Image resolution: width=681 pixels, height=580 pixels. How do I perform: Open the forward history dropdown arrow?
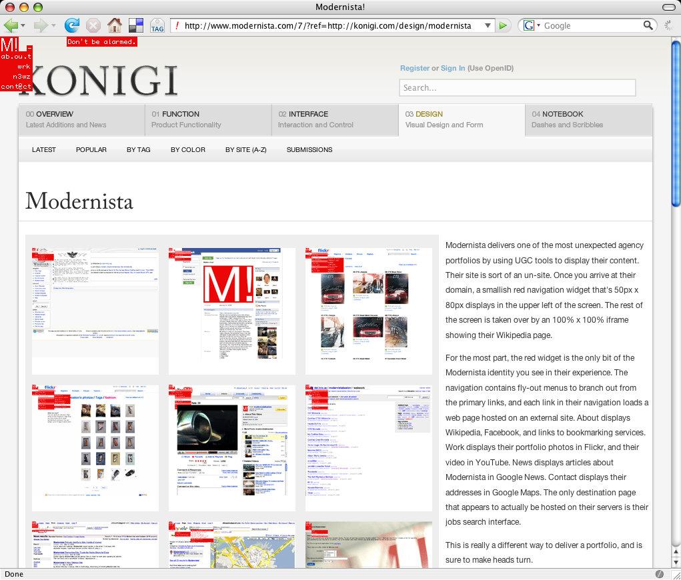click(53, 25)
